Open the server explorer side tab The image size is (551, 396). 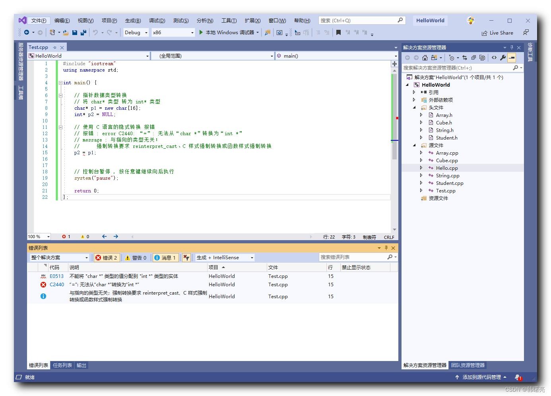(x=21, y=62)
